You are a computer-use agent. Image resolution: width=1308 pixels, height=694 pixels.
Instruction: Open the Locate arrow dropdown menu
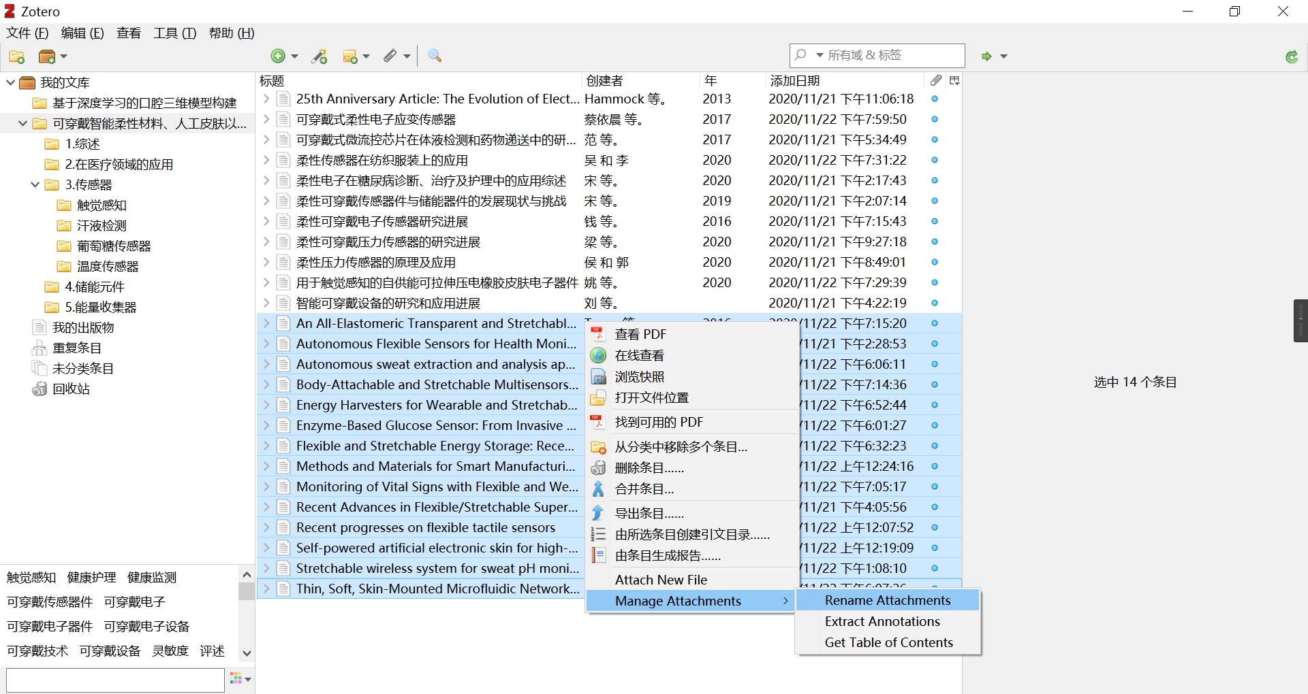tap(1003, 56)
